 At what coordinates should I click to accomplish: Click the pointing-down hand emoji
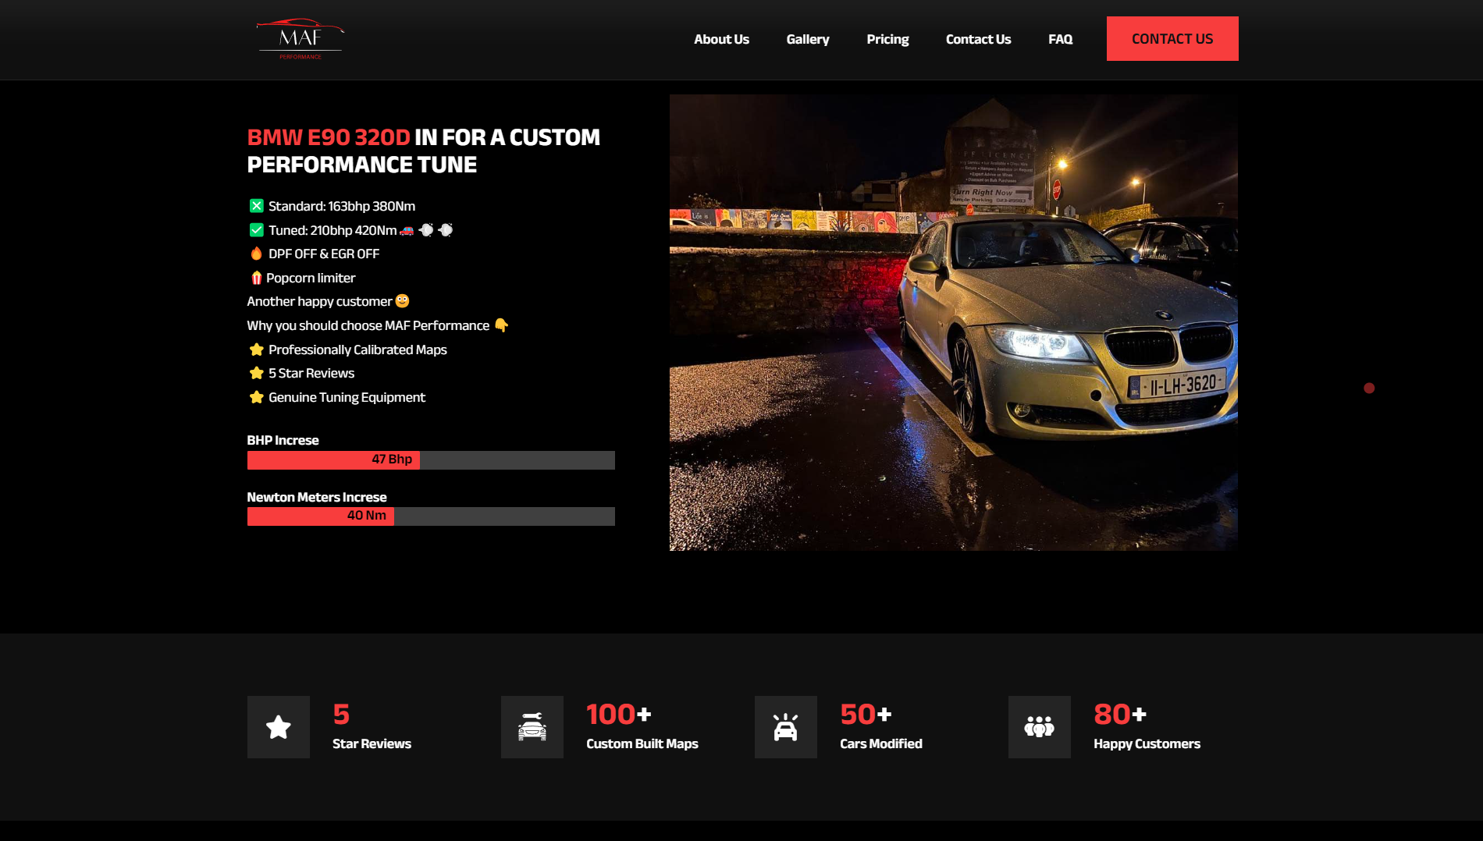tap(501, 325)
